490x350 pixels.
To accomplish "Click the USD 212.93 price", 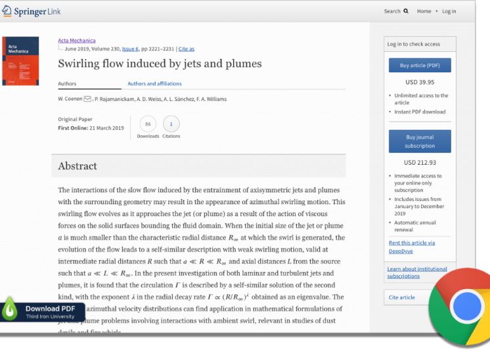I will click(420, 162).
